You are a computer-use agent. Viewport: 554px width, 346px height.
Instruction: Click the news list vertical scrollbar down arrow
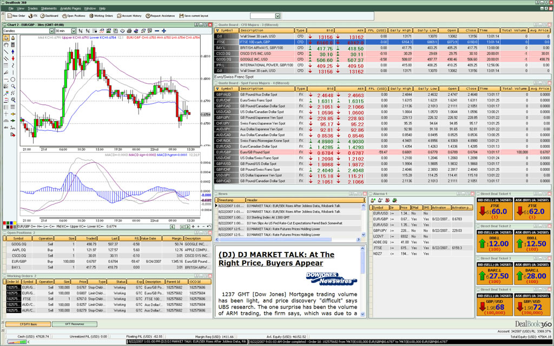point(363,235)
